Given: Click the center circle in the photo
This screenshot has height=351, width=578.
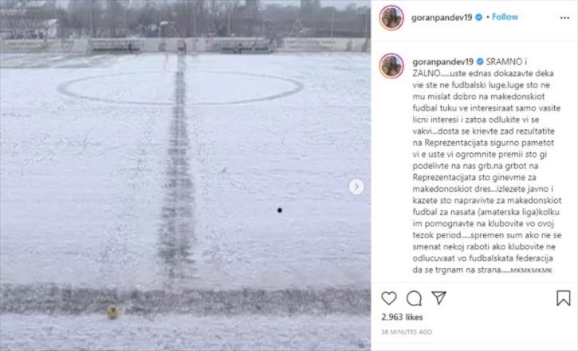Looking at the screenshot, I should [180, 88].
